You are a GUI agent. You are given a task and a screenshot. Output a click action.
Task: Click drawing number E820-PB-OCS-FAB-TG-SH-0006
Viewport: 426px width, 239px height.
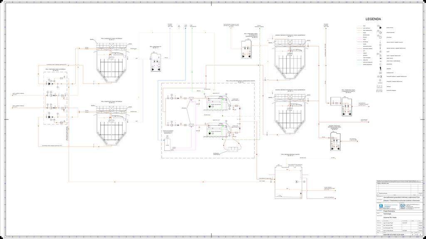point(394,234)
